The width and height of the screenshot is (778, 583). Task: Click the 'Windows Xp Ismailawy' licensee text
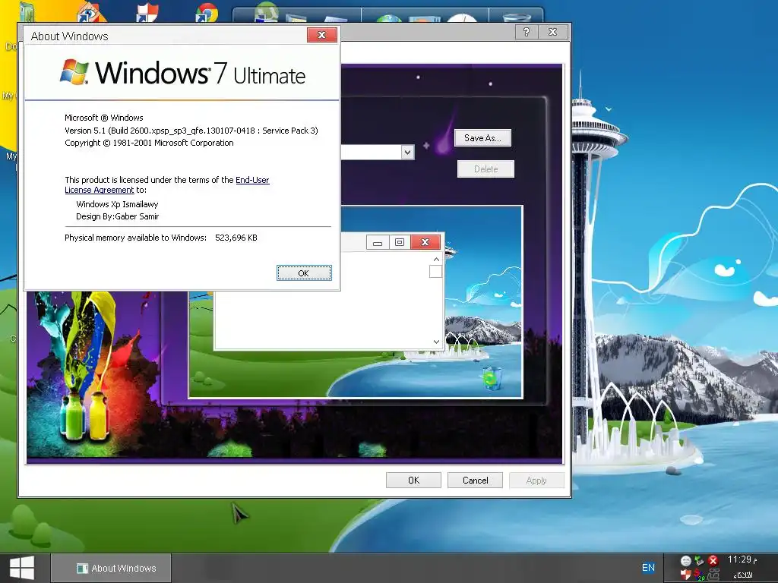[117, 204]
